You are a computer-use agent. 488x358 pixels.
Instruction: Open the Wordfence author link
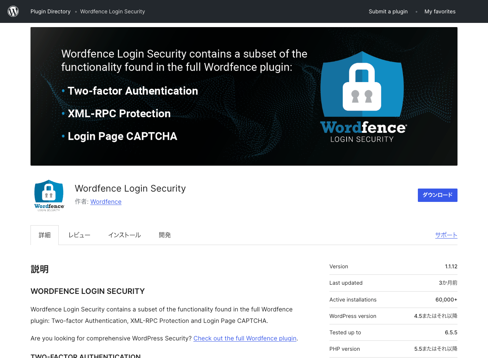click(x=106, y=202)
